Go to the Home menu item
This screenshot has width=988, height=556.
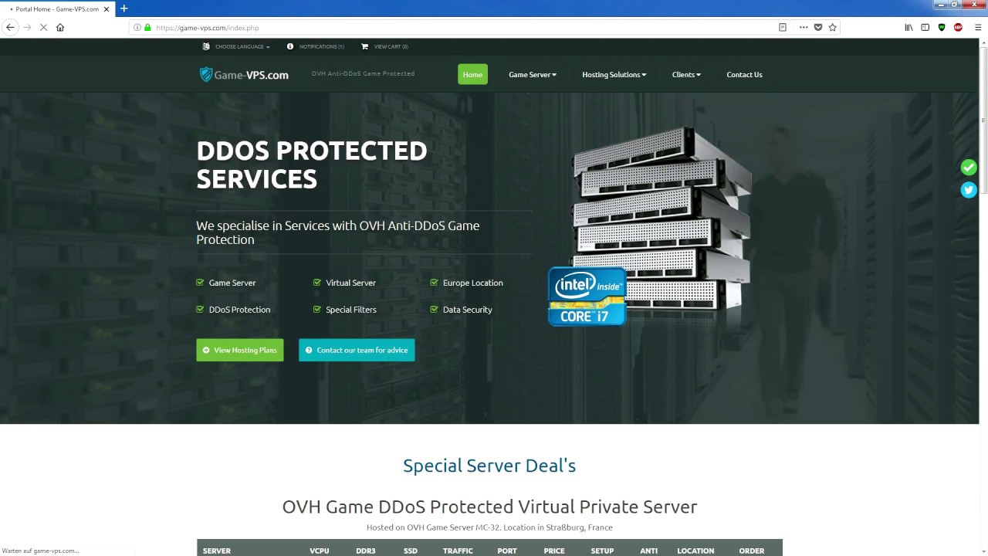click(472, 74)
